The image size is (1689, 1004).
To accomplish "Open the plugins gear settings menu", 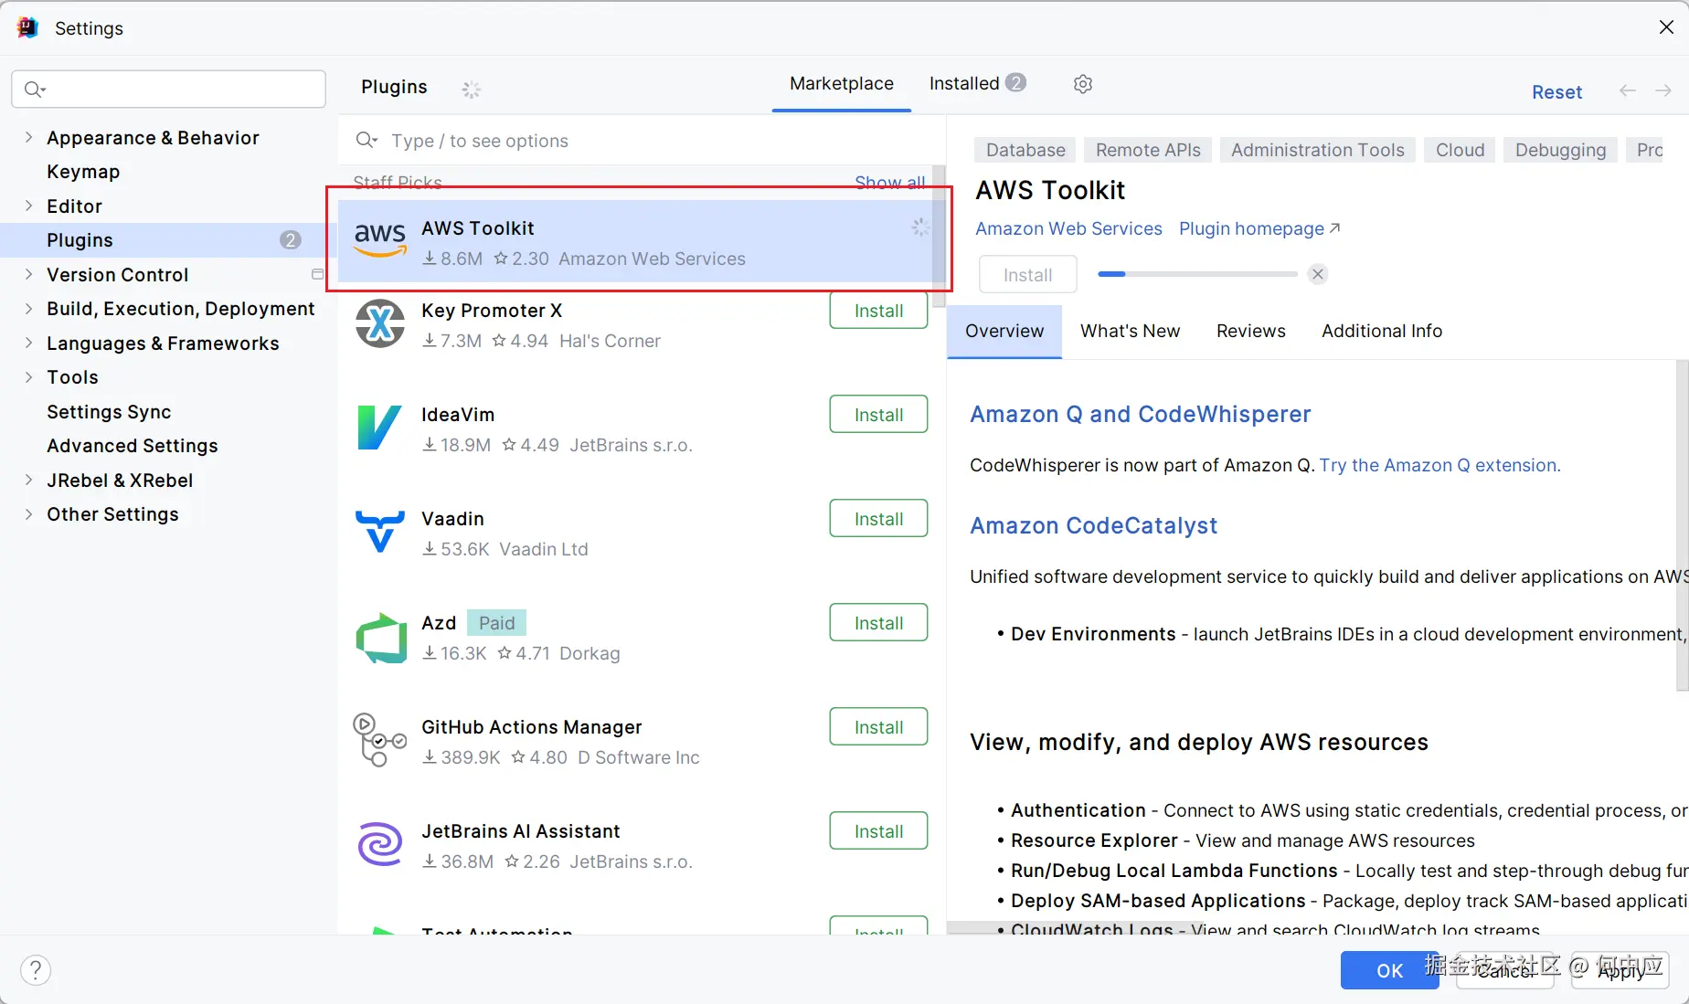I will pyautogui.click(x=1083, y=84).
